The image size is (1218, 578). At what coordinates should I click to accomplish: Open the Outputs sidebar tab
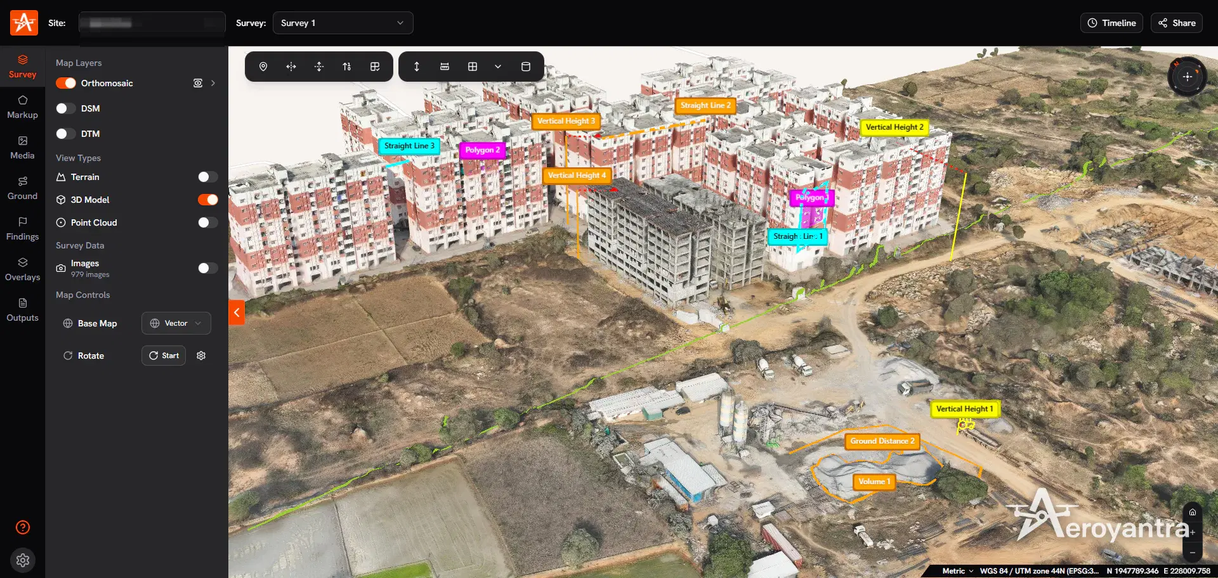23,310
